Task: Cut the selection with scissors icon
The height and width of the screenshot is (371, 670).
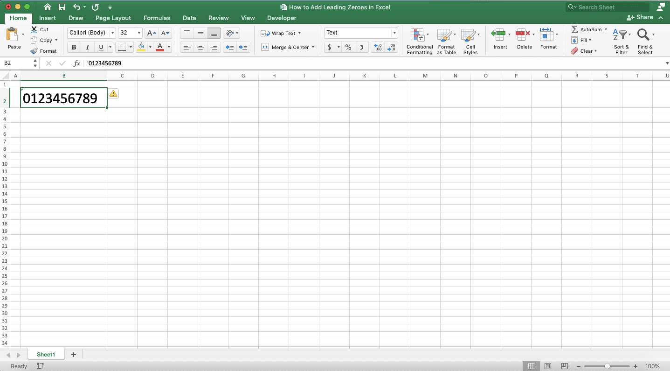Action: [34, 29]
